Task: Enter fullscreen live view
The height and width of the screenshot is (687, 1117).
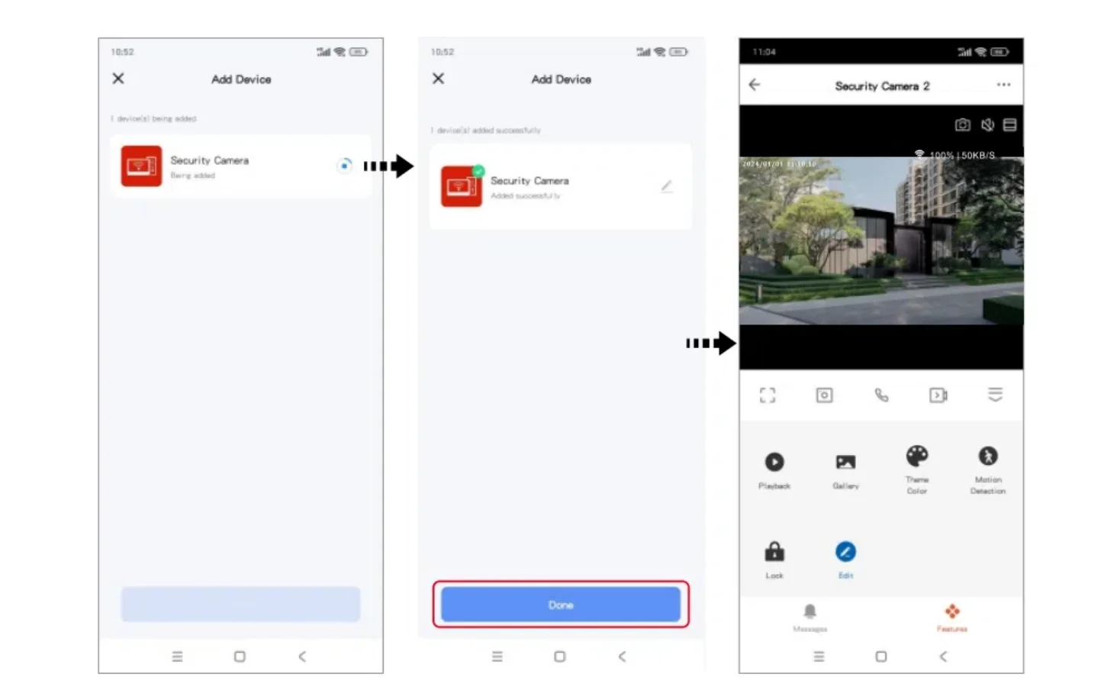Action: [x=768, y=395]
